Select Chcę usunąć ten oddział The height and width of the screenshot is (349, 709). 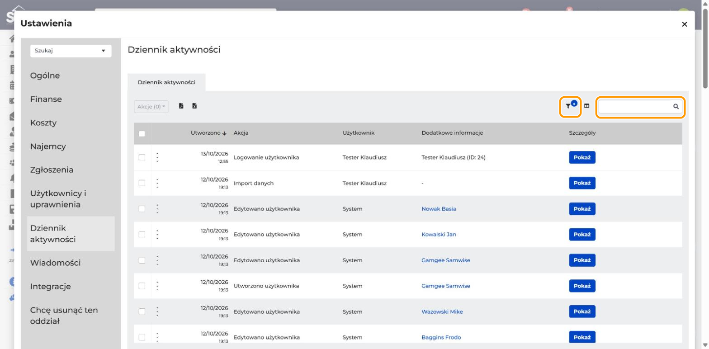(64, 316)
